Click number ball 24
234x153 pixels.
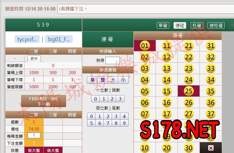[189, 80]
